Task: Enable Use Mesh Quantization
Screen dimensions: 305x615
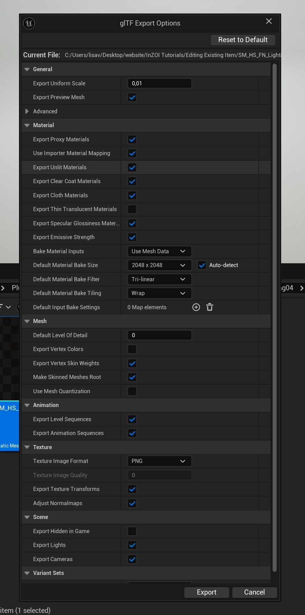Action: coord(132,391)
